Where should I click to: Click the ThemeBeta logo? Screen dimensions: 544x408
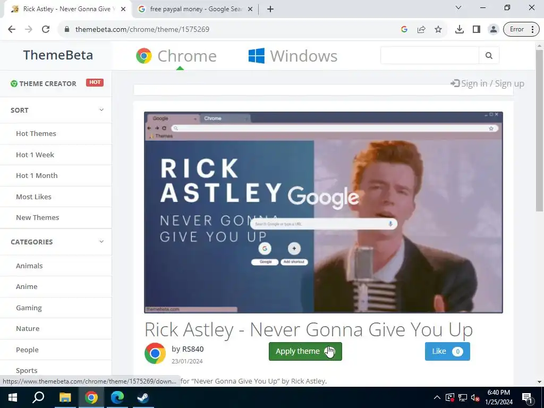(x=58, y=55)
